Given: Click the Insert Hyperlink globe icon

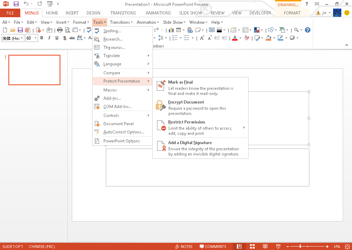Looking at the screenshot, I should 190,30.
